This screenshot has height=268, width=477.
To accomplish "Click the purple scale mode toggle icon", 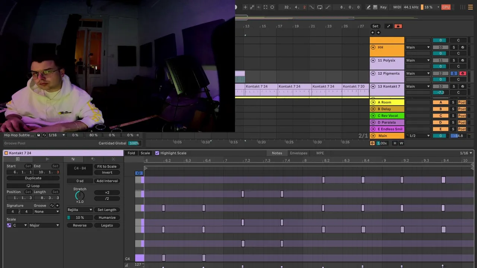I will coord(9,225).
